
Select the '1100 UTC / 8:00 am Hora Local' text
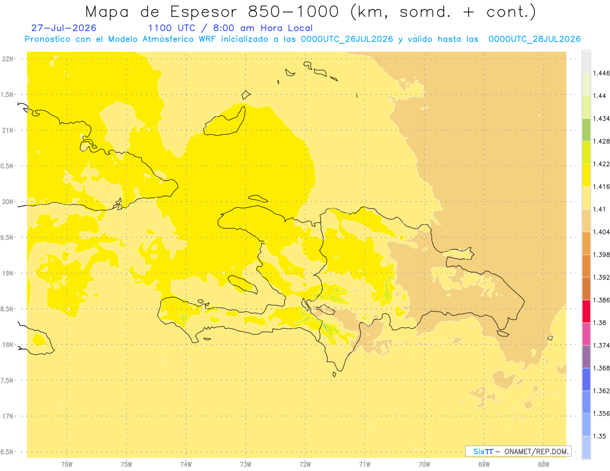(230, 28)
